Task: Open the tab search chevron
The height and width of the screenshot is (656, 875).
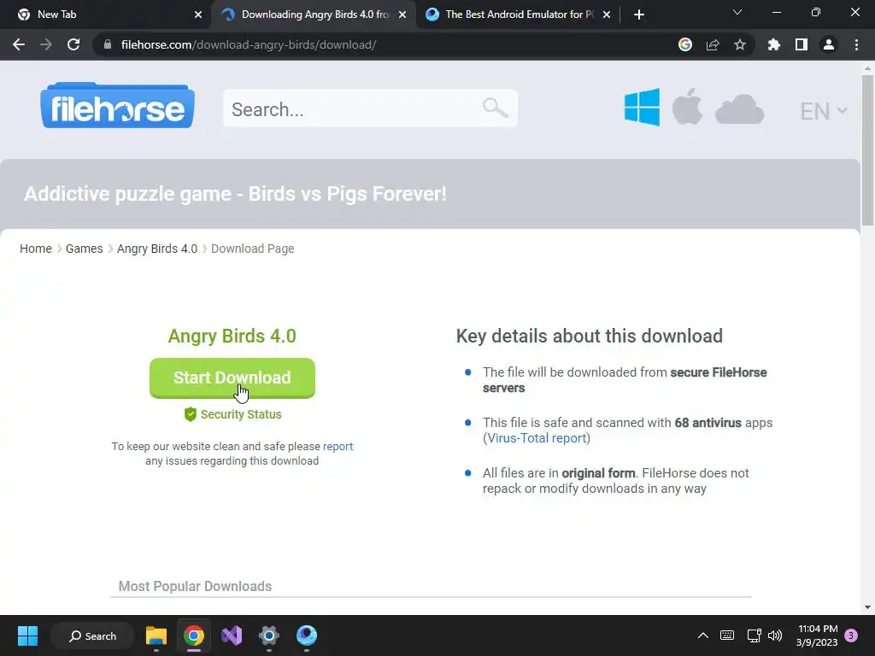Action: pos(737,12)
